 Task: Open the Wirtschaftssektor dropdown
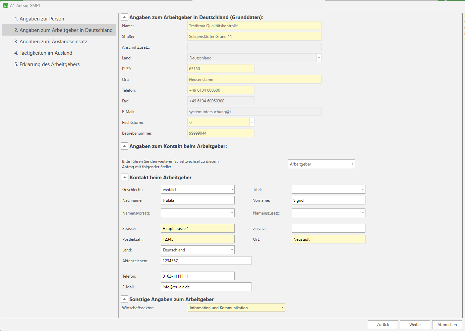click(282, 308)
